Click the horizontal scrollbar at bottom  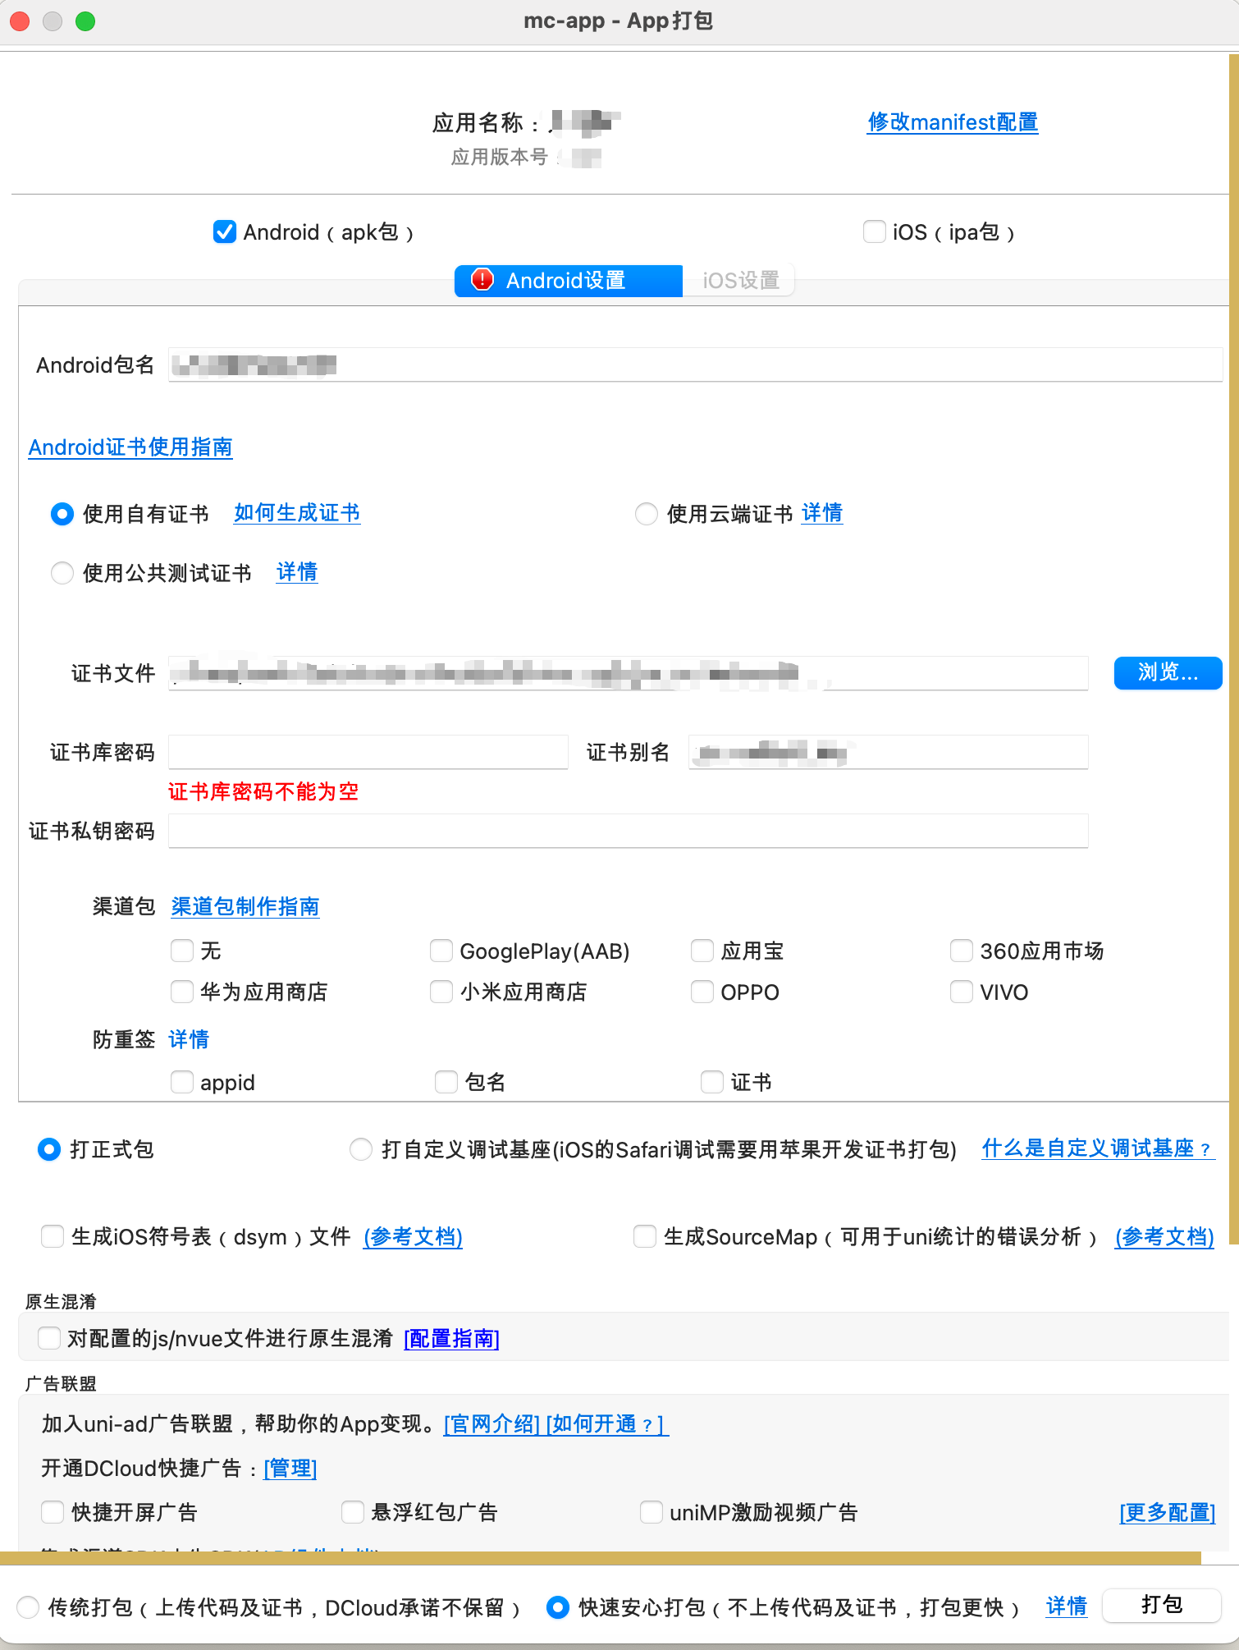(x=601, y=1557)
